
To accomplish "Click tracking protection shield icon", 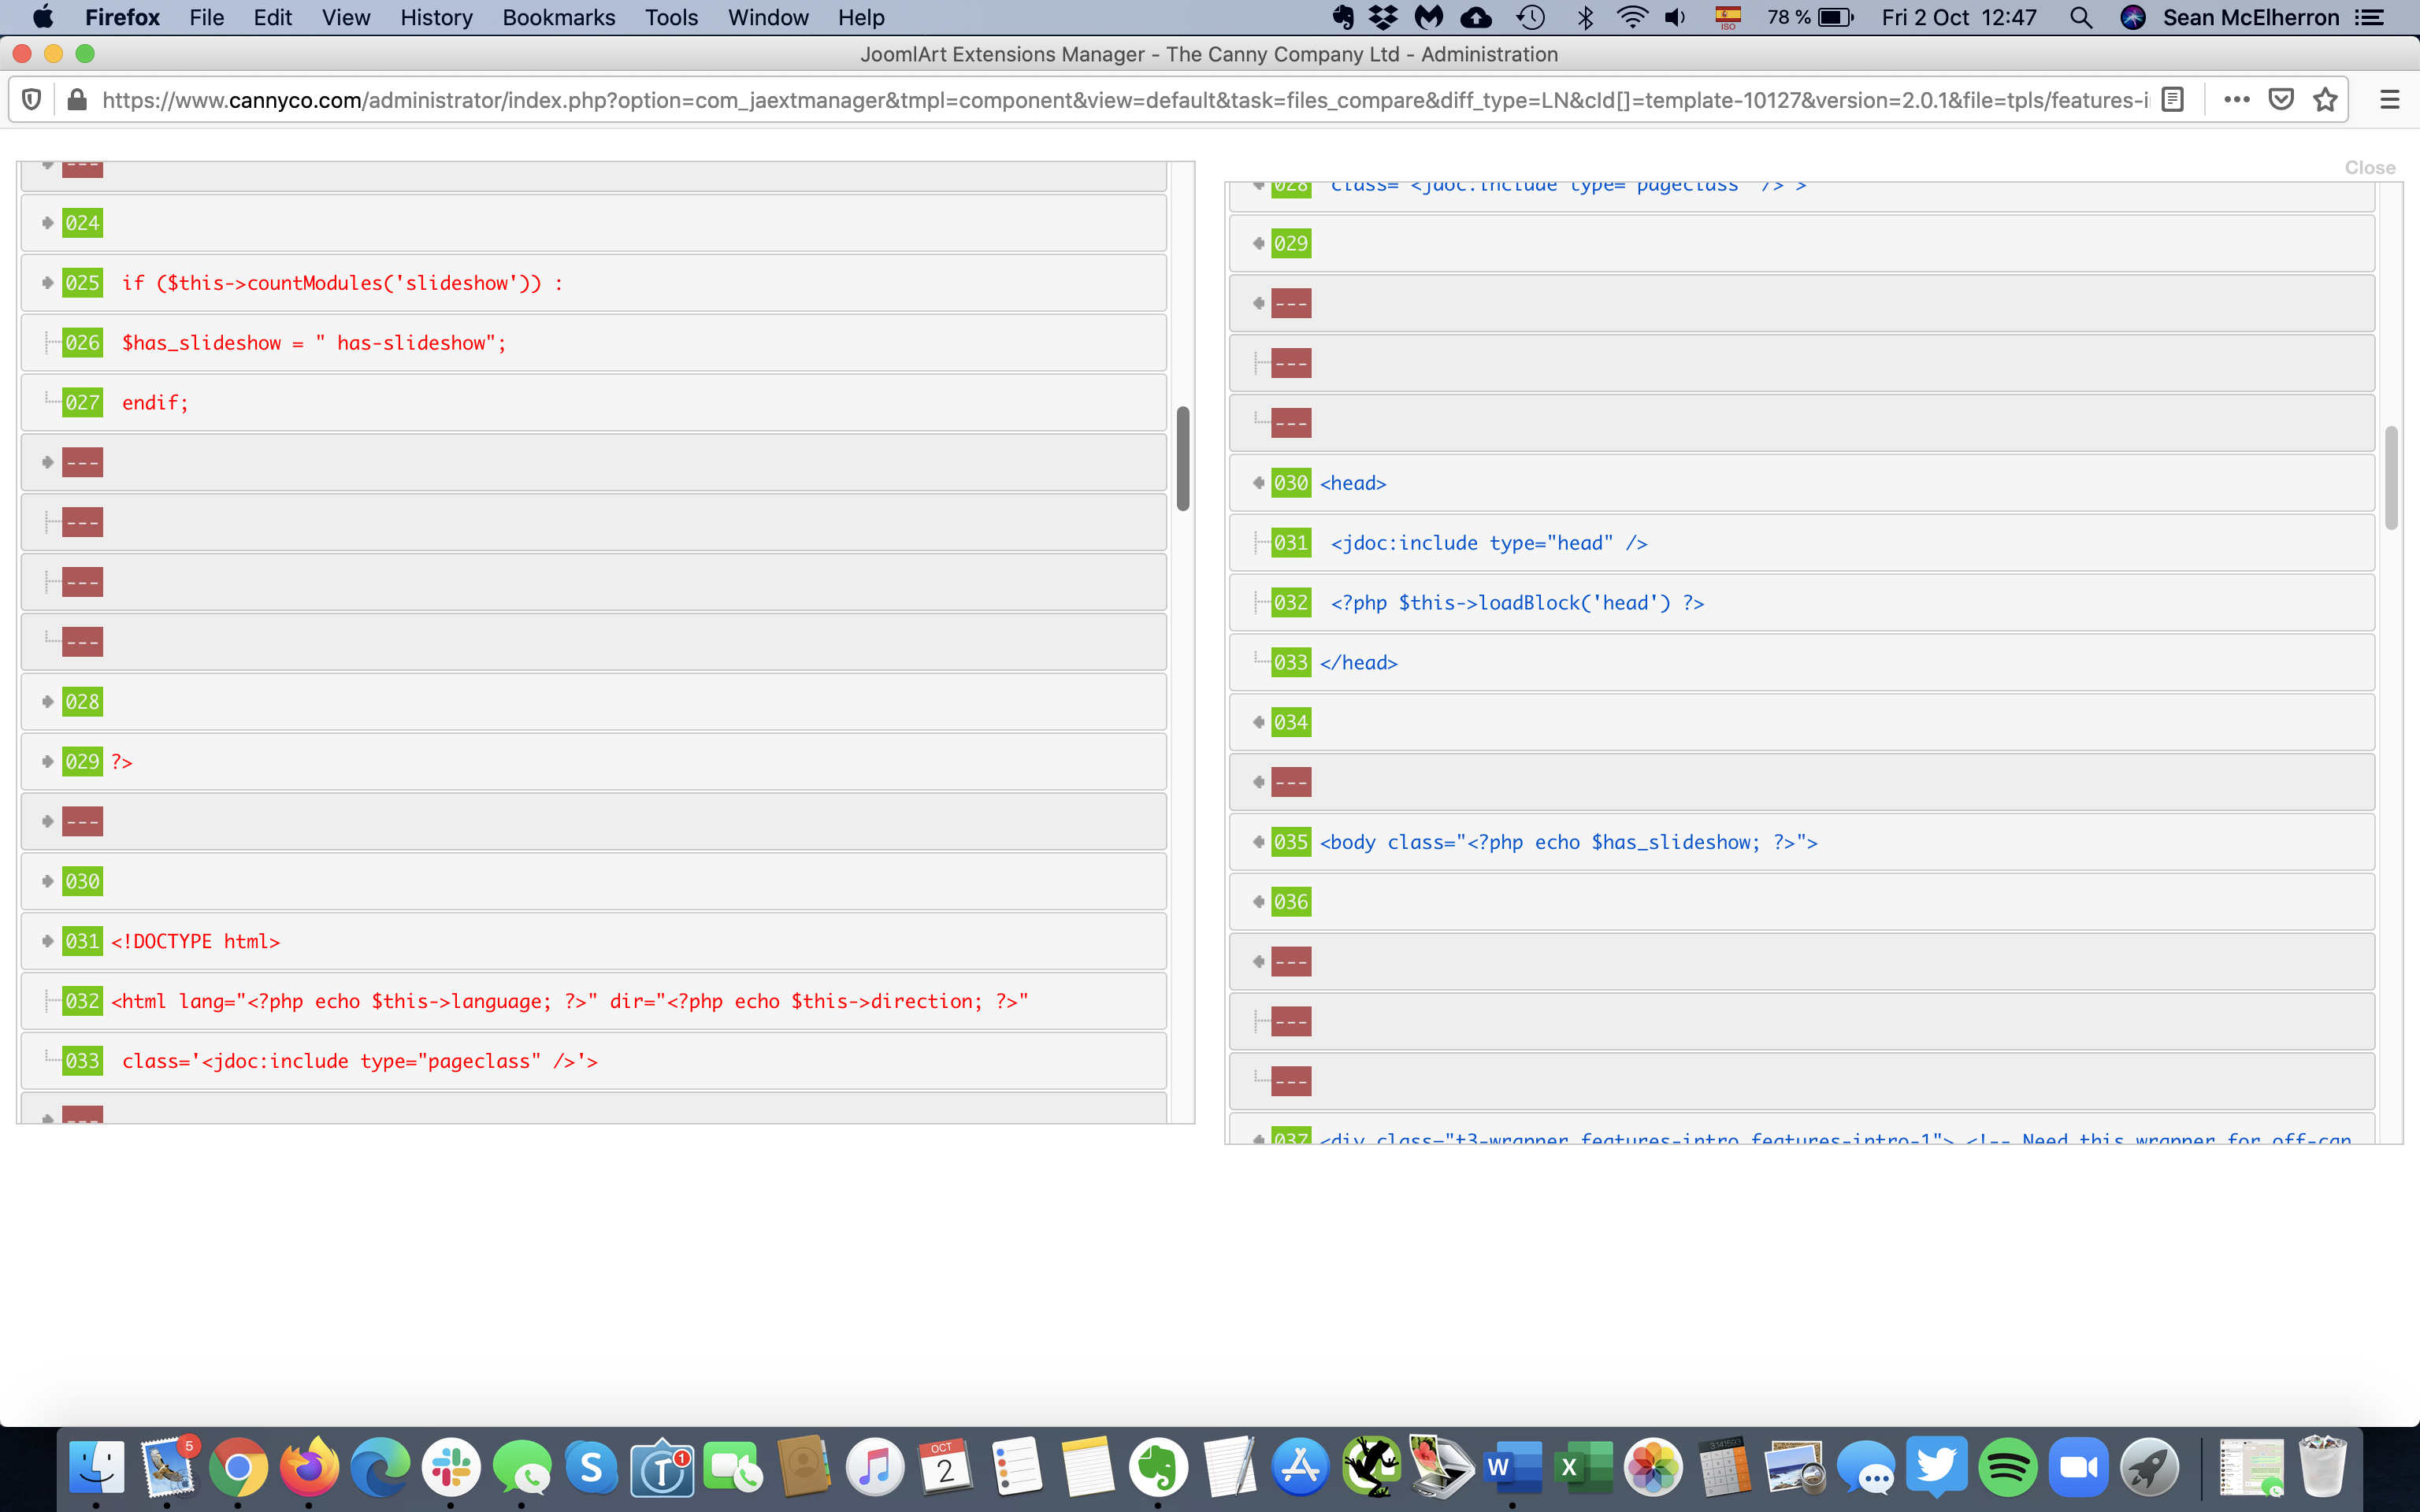I will point(31,100).
